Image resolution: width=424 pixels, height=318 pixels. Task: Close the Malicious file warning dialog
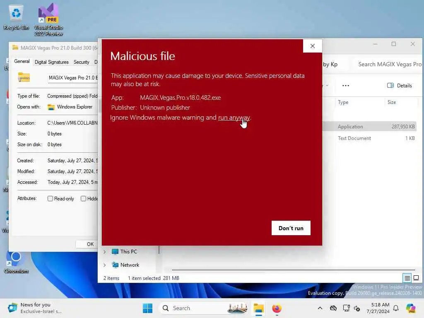(x=313, y=46)
